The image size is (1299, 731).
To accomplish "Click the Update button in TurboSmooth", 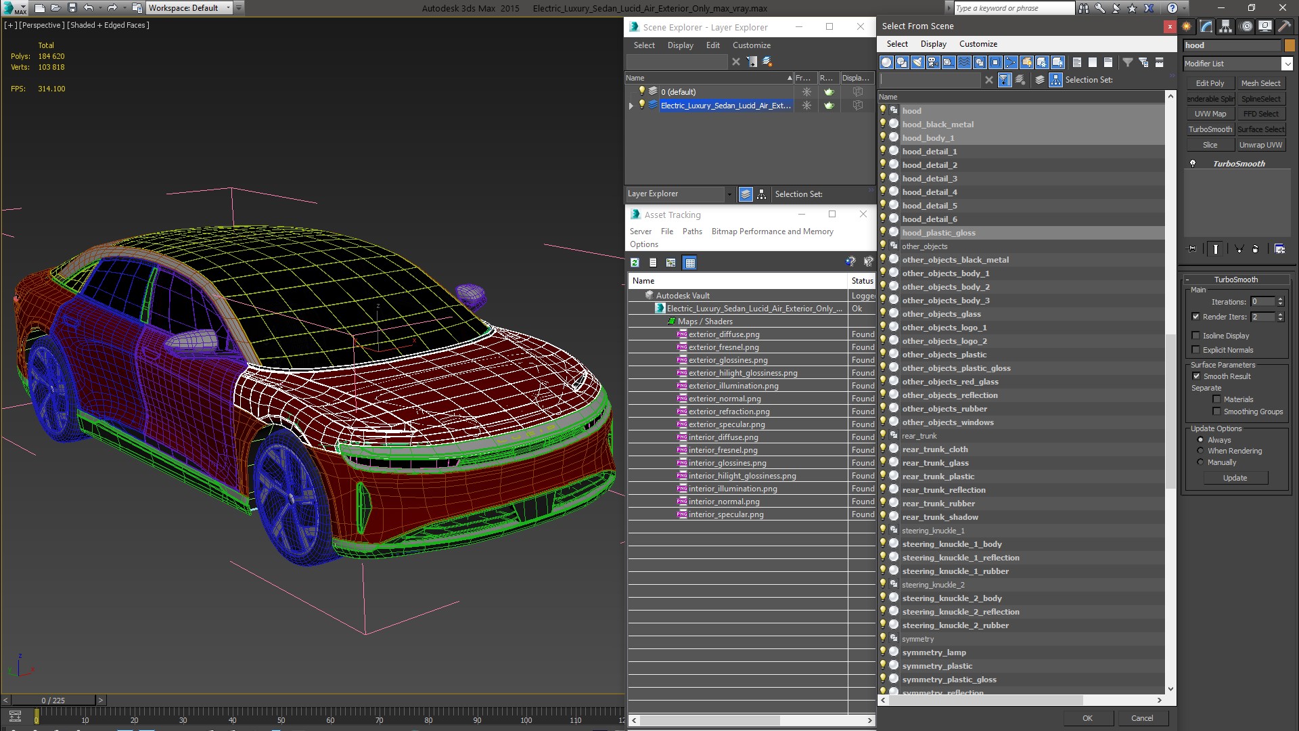I will 1235,478.
